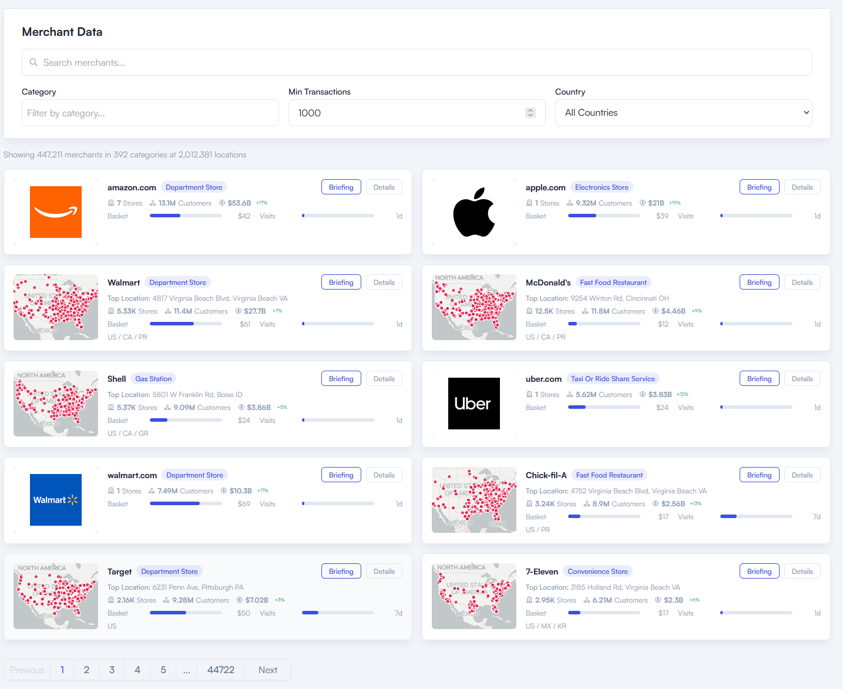Viewport: 843px width, 689px height.
Task: Open Details for apple.com
Action: (802, 187)
